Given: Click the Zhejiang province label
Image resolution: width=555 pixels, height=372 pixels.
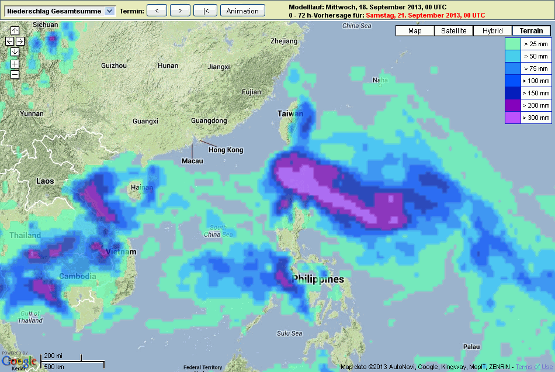Looking at the screenshot, I should [x=284, y=41].
